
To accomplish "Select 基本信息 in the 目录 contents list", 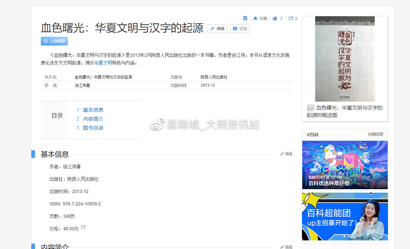I will [93, 110].
